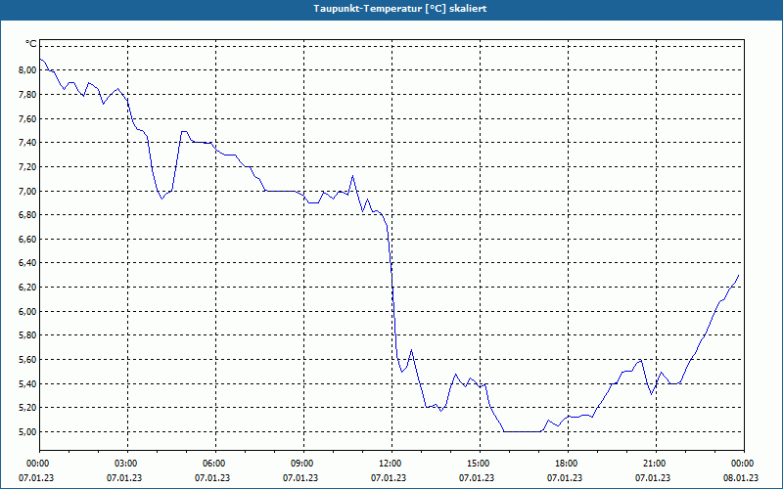This screenshot has height=489, width=783.
Task: Click the 12:00 time label
Action: pyautogui.click(x=389, y=464)
